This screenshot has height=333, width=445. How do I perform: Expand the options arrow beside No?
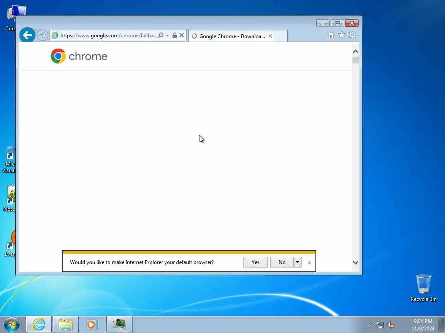297,262
